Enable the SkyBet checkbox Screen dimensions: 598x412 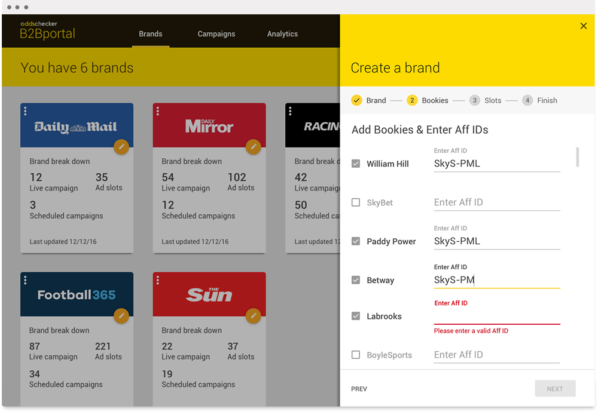[355, 202]
